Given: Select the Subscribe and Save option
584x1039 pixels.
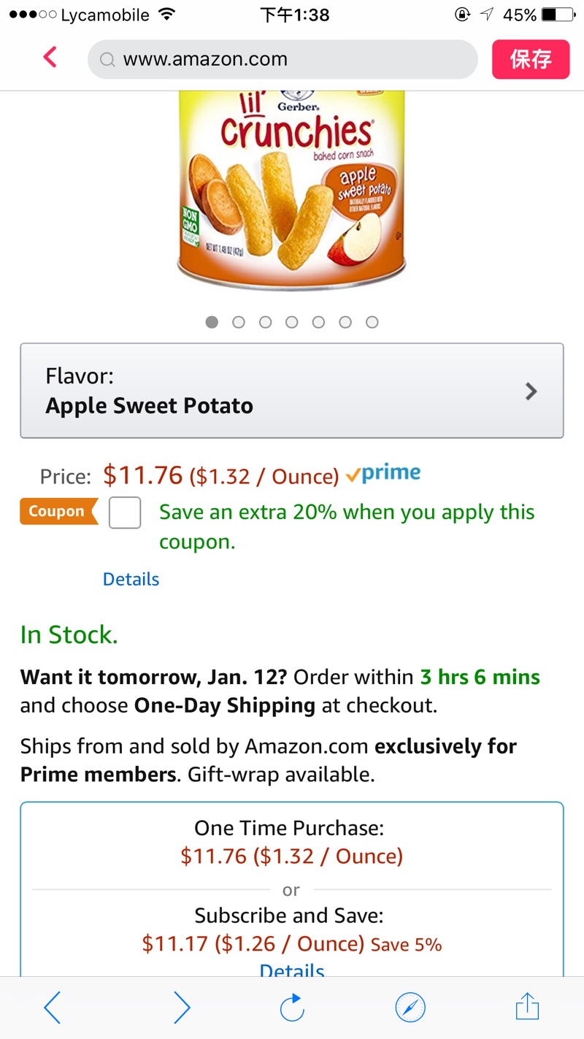Looking at the screenshot, I should tap(291, 929).
